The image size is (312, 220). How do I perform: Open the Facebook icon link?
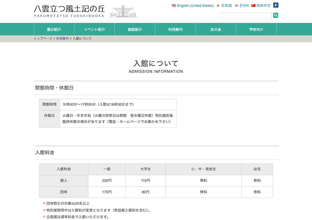tap(276, 5)
